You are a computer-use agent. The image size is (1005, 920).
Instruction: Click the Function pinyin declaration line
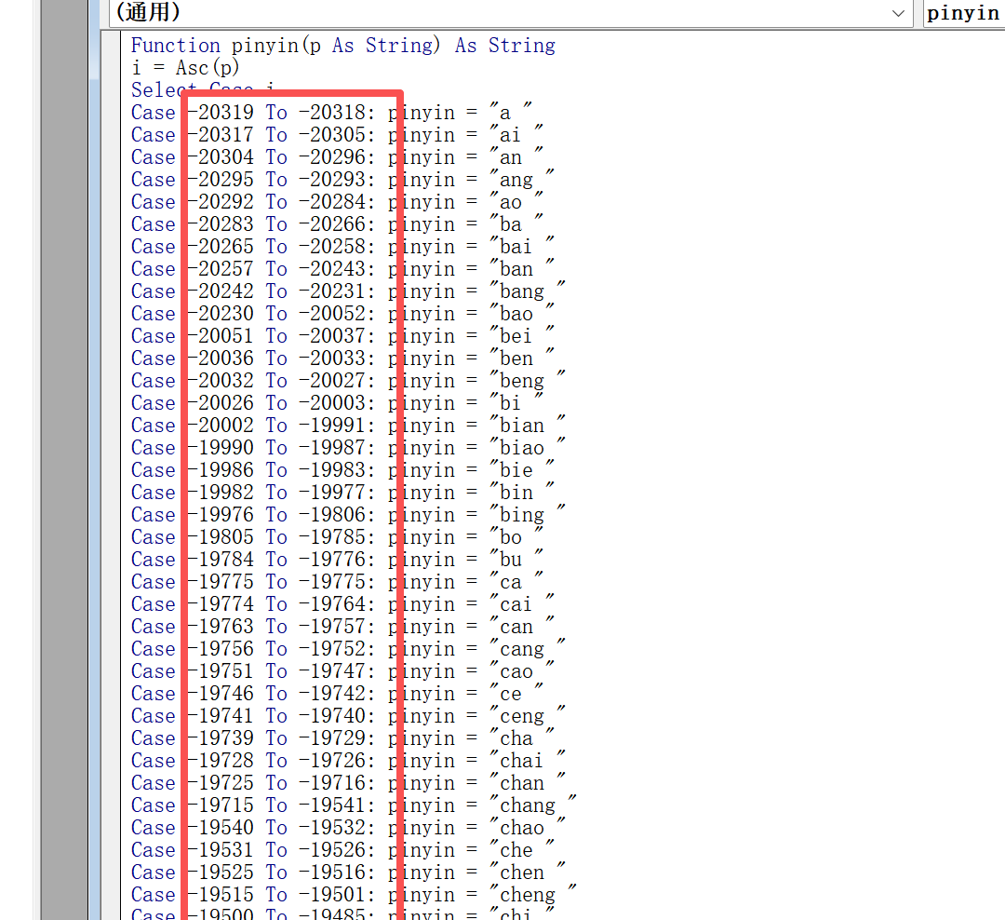(x=342, y=46)
